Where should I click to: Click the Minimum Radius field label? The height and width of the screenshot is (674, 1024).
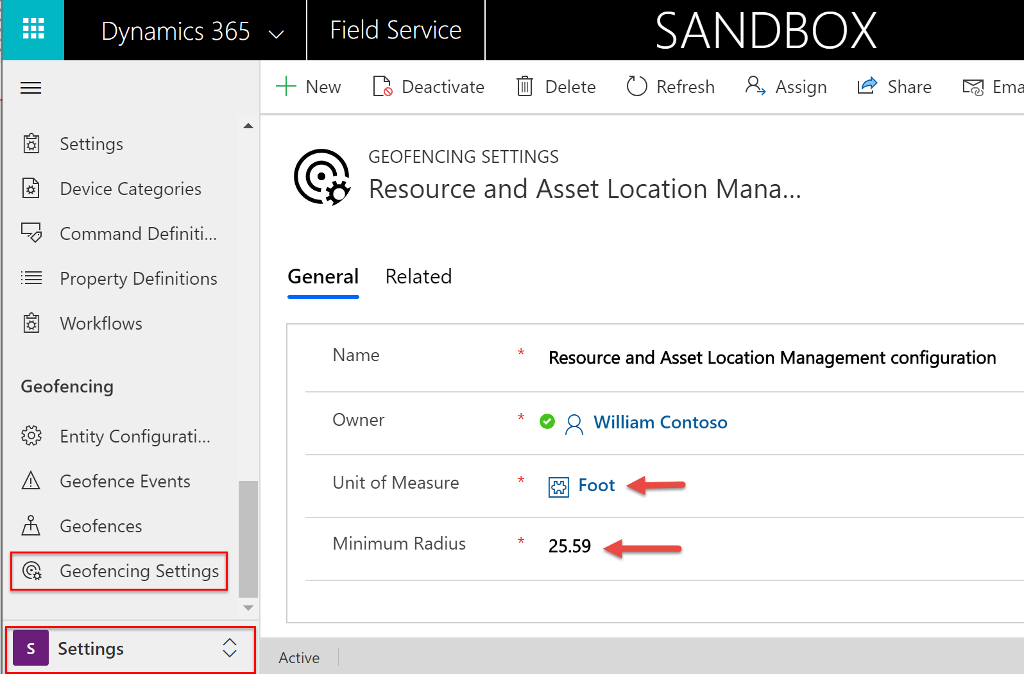(399, 543)
